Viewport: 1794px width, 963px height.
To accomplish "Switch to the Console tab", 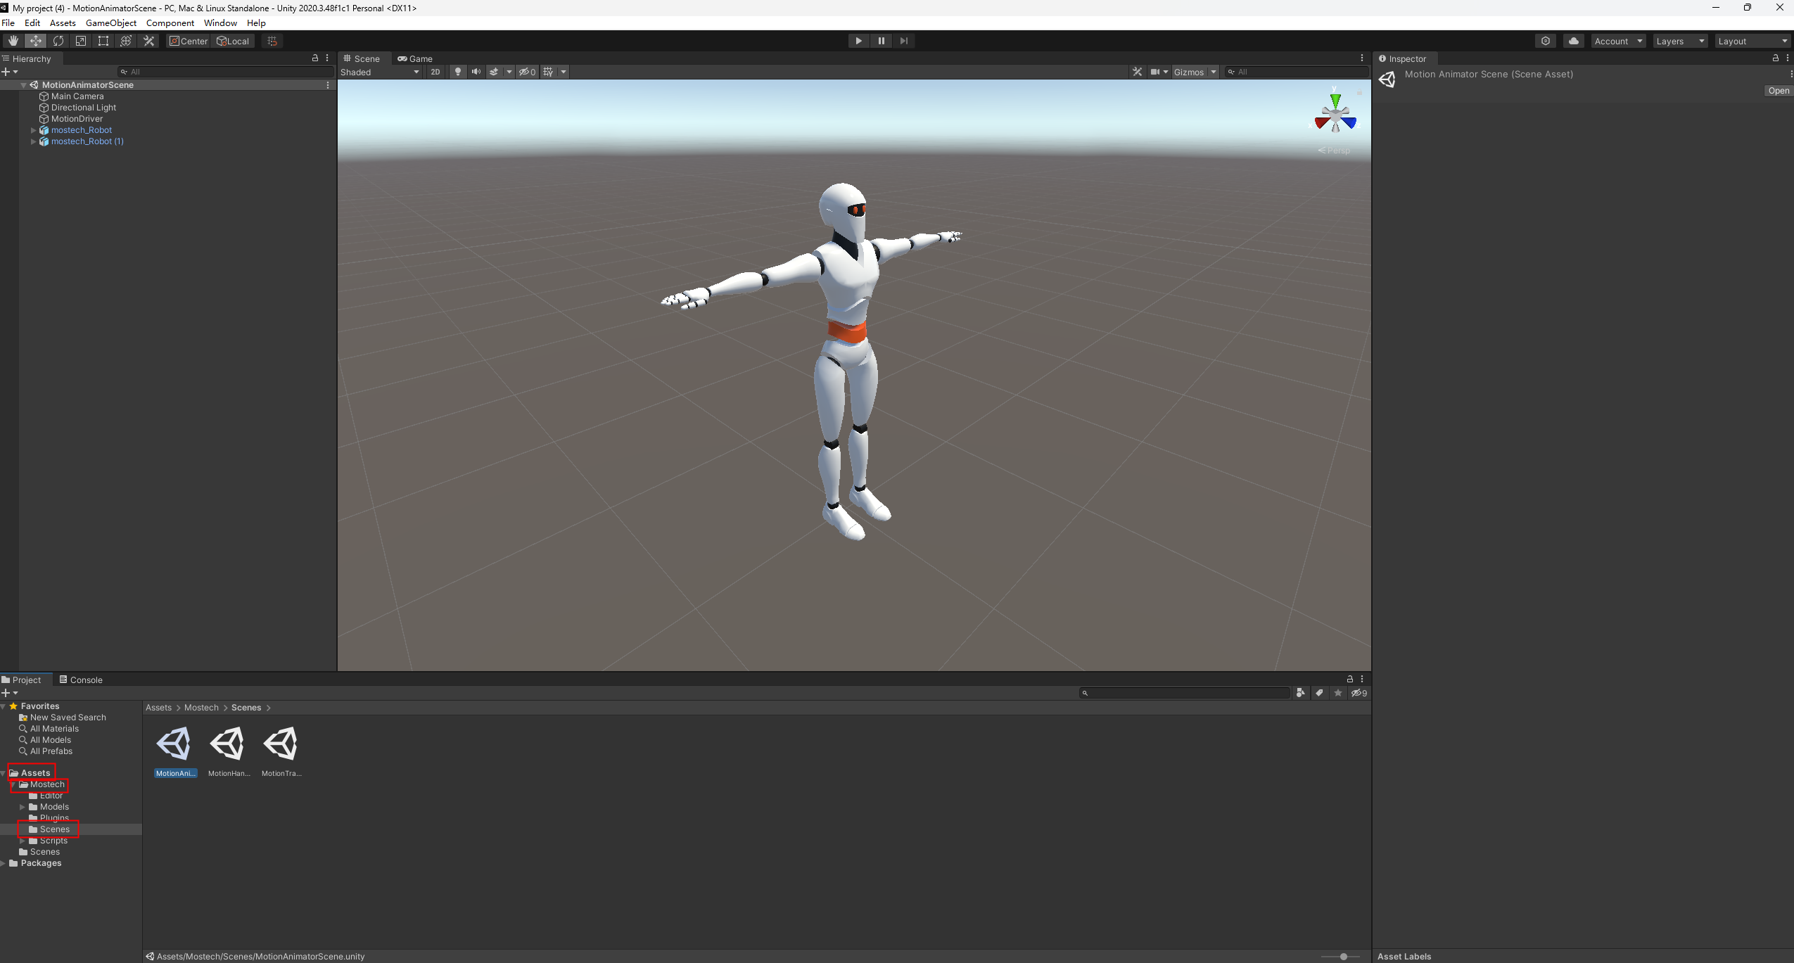I will [x=81, y=680].
